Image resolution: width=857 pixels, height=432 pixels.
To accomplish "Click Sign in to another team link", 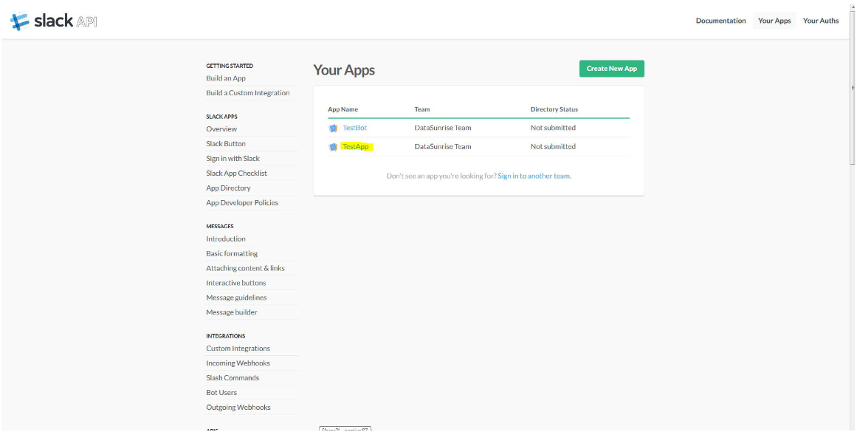I will (x=534, y=176).
